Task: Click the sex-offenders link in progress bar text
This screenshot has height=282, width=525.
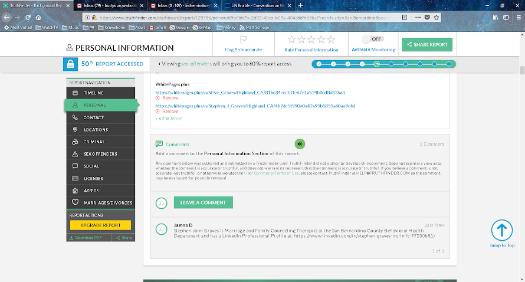Action: (196, 64)
